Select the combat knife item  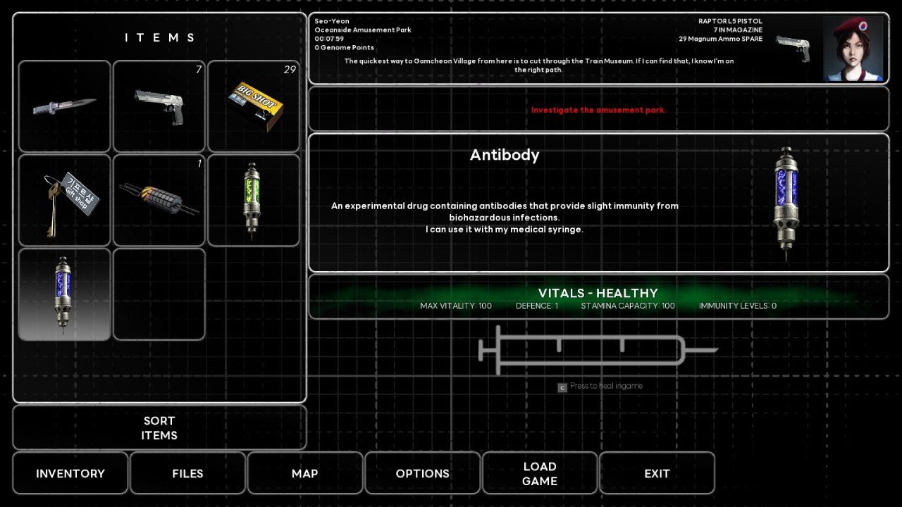tap(64, 106)
